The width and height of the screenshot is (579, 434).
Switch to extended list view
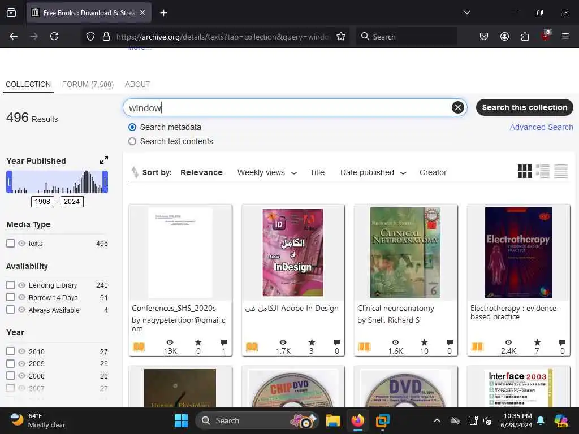542,171
